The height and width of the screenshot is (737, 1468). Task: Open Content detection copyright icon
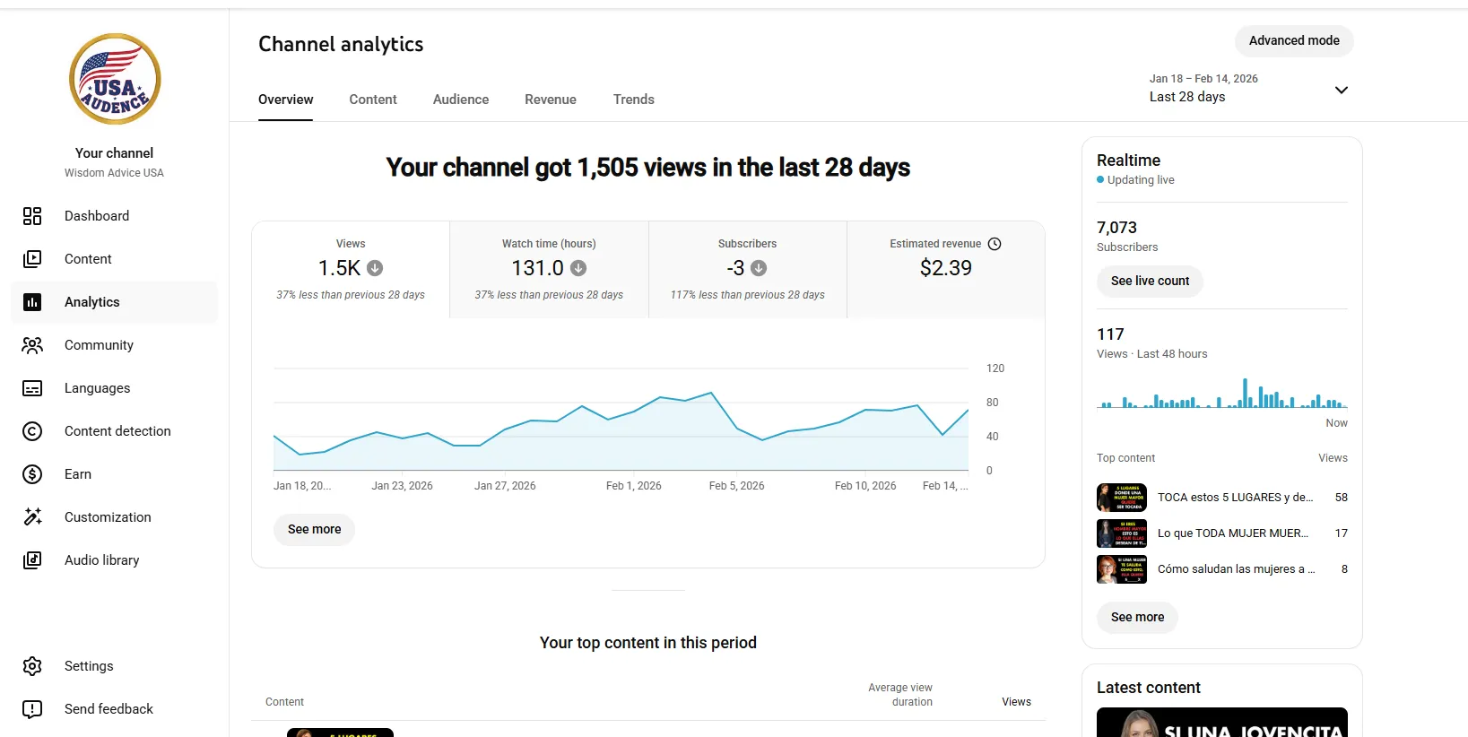(32, 431)
